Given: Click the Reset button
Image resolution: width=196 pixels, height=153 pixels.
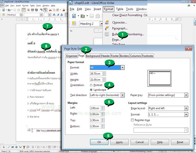Looking at the screenshot, I should tap(180, 142).
